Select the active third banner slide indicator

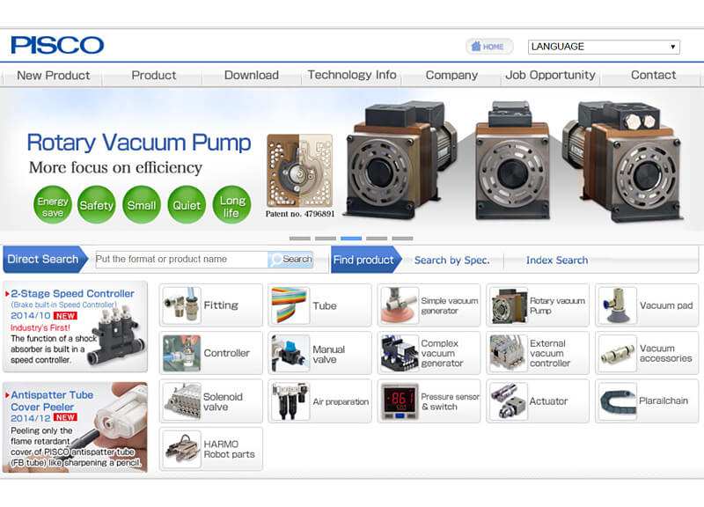tap(351, 238)
